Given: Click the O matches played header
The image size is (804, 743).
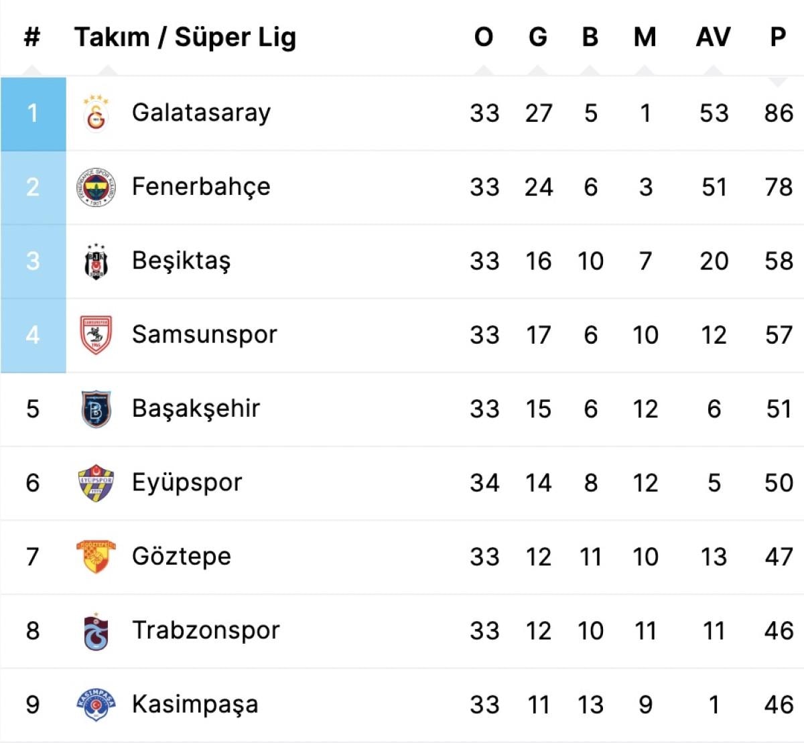Looking at the screenshot, I should point(484,37).
